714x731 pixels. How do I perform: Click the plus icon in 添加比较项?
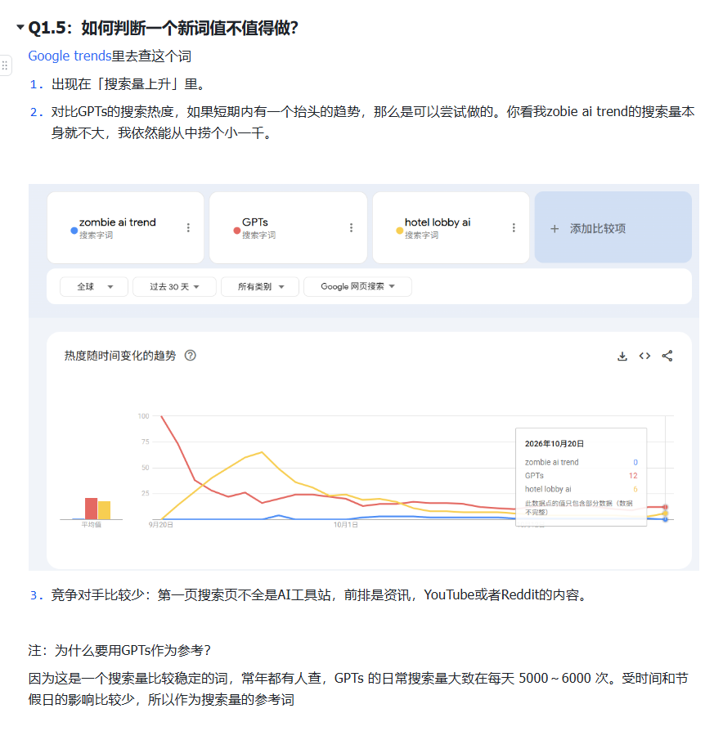(555, 229)
